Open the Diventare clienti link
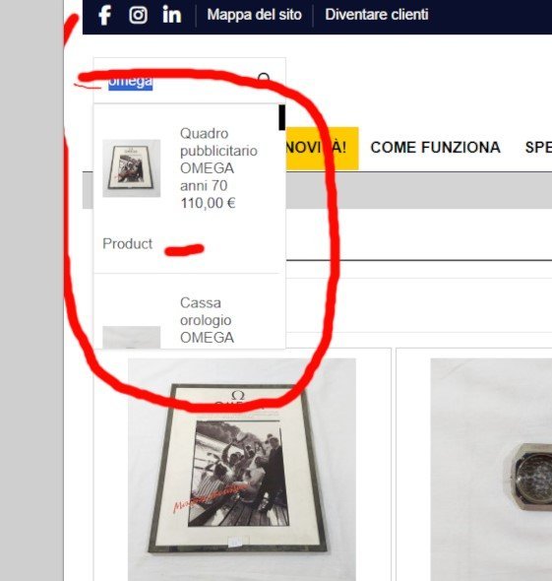 [x=377, y=15]
